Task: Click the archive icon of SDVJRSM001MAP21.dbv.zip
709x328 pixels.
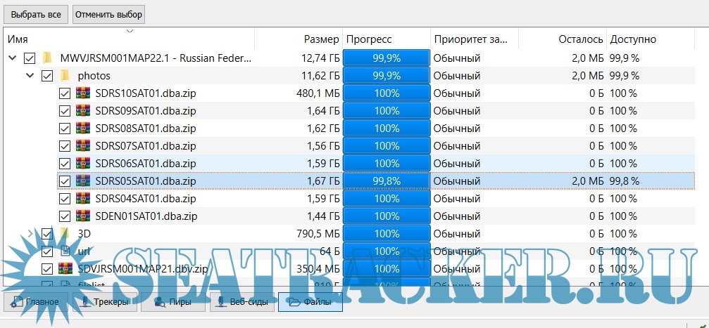Action: pos(66,268)
